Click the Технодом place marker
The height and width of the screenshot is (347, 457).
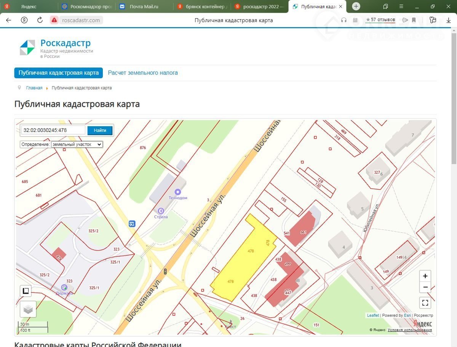(177, 192)
